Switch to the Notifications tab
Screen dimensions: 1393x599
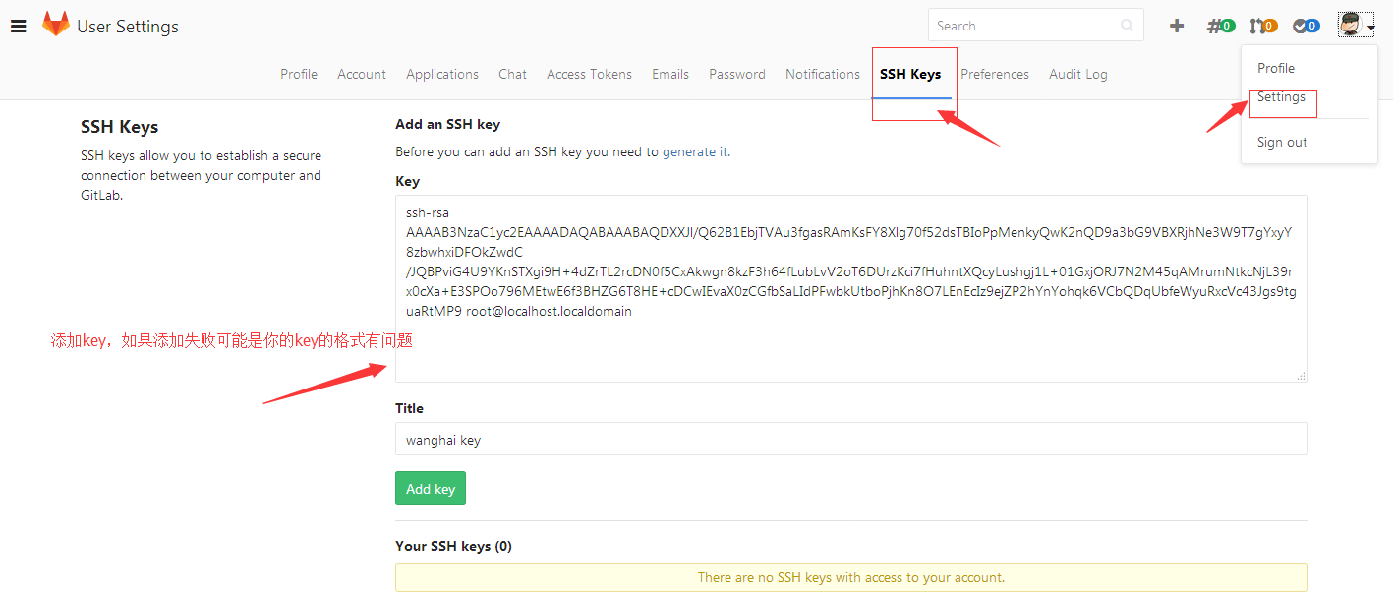point(822,74)
